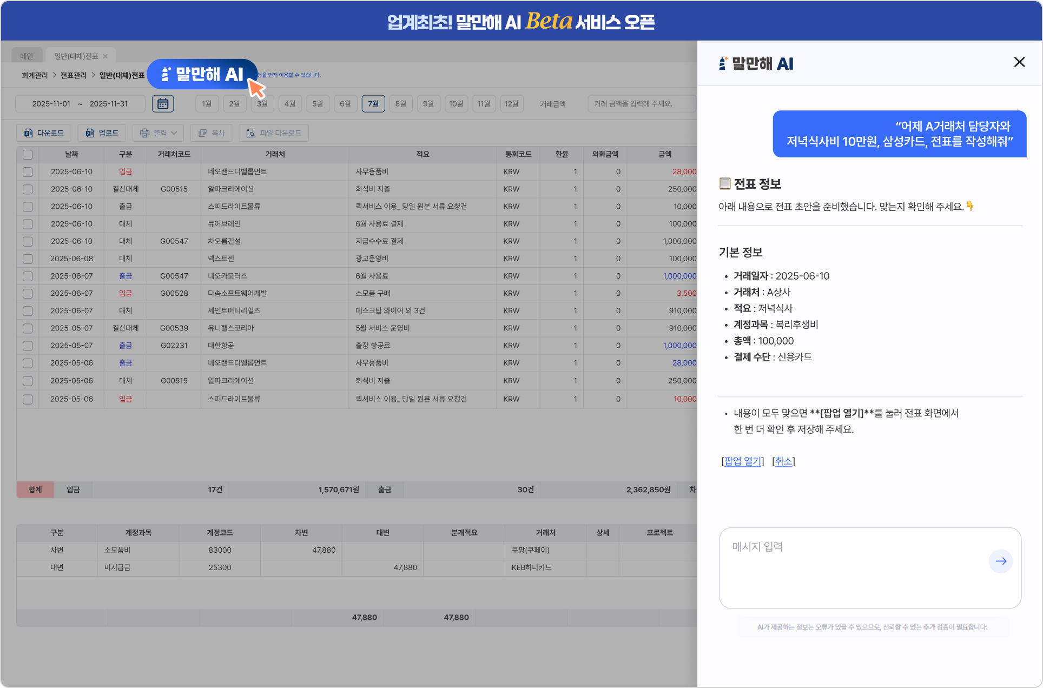Click the KEB하나카드 cell
Image resolution: width=1043 pixels, height=688 pixels.
[x=545, y=567]
